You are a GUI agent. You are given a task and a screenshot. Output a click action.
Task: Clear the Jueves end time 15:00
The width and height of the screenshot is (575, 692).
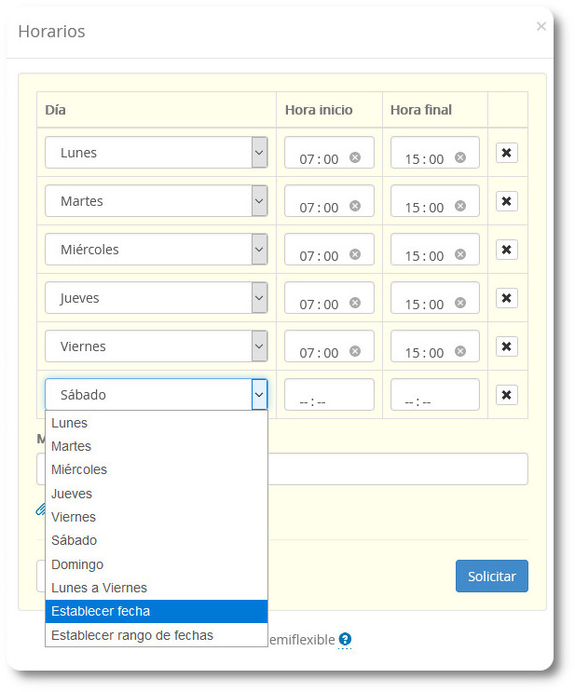(x=460, y=303)
